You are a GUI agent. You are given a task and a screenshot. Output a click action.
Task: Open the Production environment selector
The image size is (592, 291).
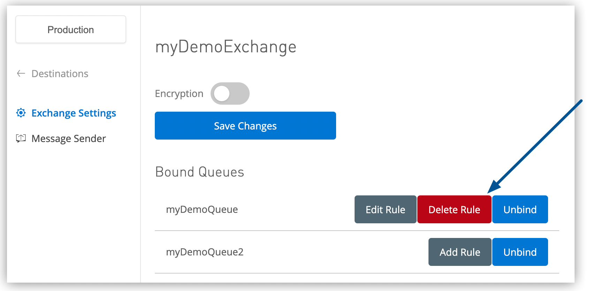click(x=70, y=29)
